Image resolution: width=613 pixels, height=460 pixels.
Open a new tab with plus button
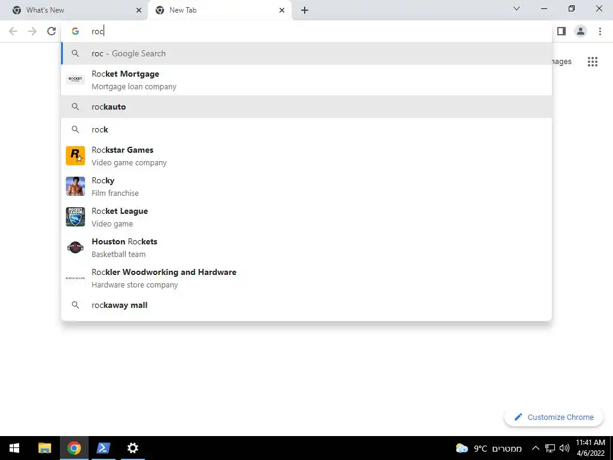(x=305, y=10)
